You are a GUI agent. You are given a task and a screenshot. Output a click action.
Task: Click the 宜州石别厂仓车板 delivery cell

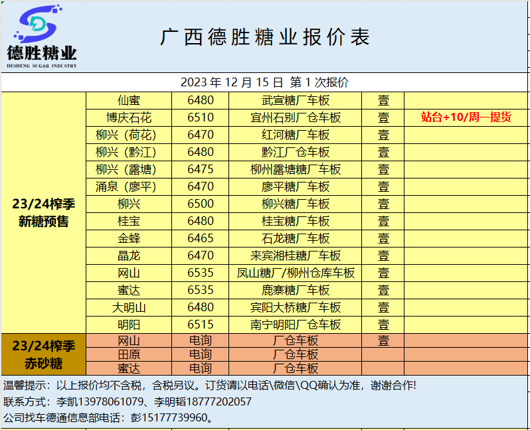295,117
